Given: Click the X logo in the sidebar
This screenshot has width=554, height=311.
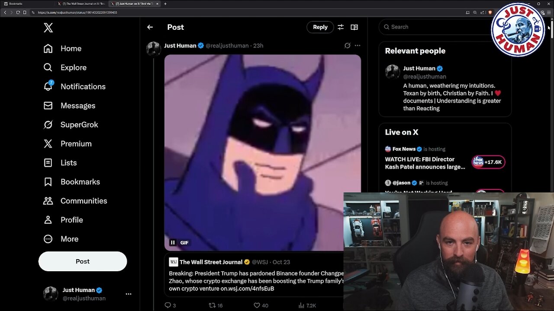Looking at the screenshot, I should 48,28.
